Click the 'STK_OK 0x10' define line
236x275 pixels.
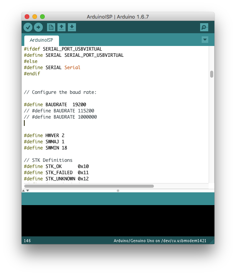(x=56, y=166)
